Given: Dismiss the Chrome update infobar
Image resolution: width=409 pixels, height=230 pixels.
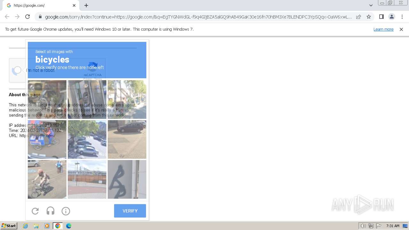Looking at the screenshot, I should (x=401, y=29).
